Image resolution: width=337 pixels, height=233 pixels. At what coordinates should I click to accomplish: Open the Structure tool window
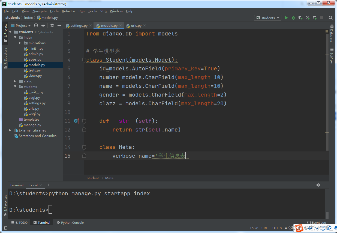[x=5, y=58]
